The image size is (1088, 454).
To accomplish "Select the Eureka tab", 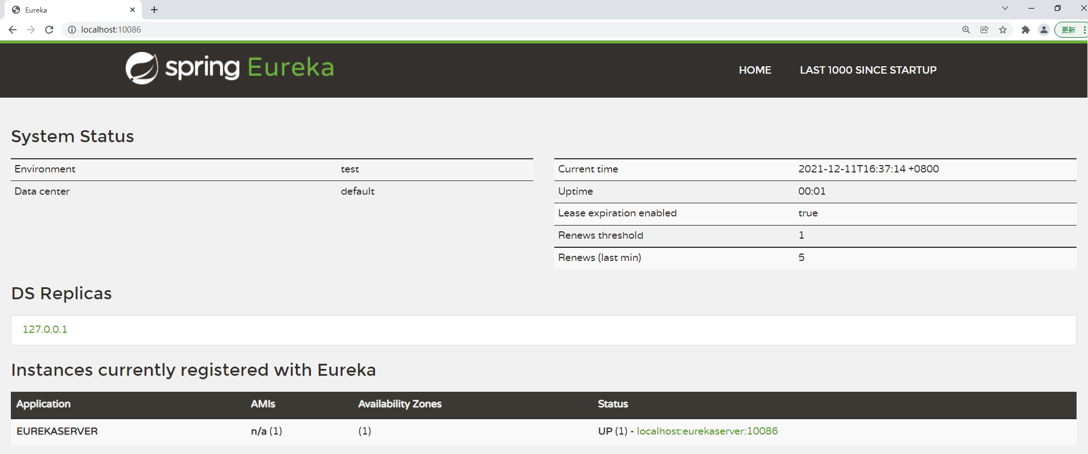I will [x=73, y=10].
